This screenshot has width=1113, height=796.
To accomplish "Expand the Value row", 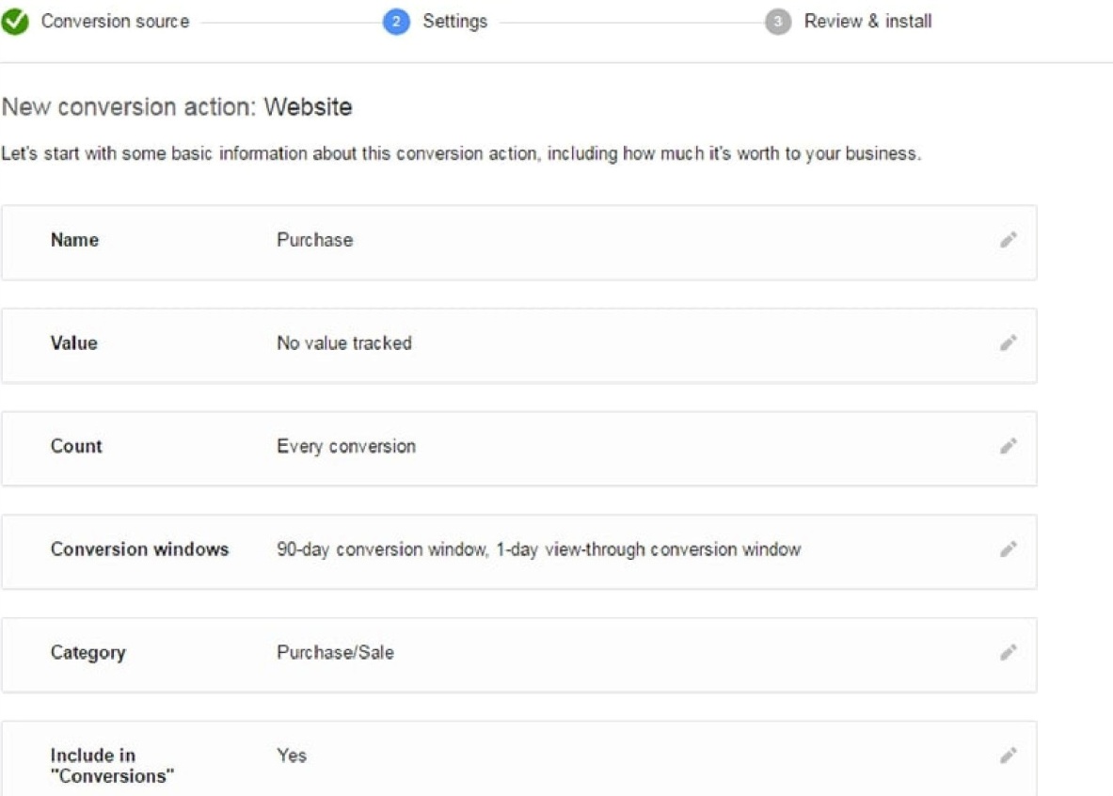I will point(517,344).
